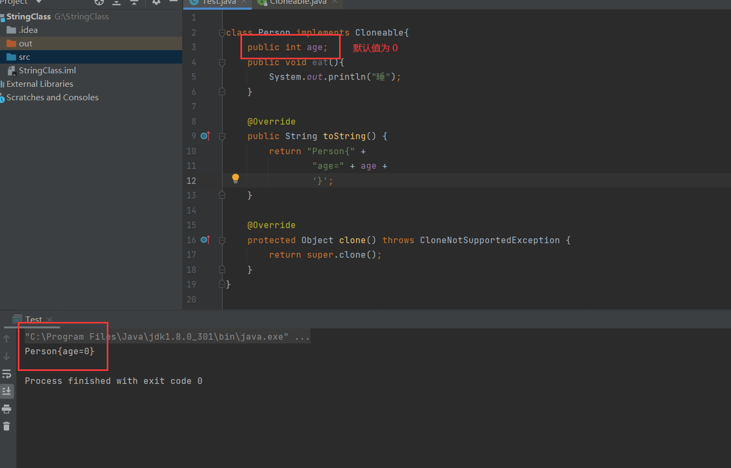Select the StringClass project root
Viewport: 731px width, 468px height.
coord(29,17)
